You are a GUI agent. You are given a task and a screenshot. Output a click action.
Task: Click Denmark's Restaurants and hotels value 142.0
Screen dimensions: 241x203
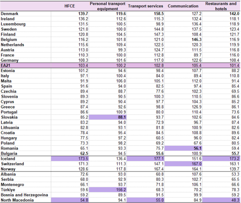tap(234, 14)
